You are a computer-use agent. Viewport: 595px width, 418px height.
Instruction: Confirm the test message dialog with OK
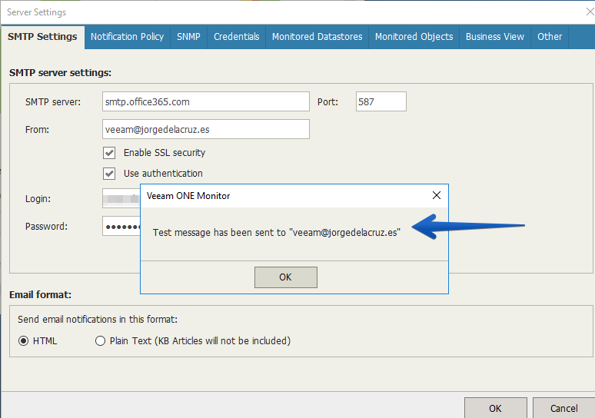click(x=286, y=277)
